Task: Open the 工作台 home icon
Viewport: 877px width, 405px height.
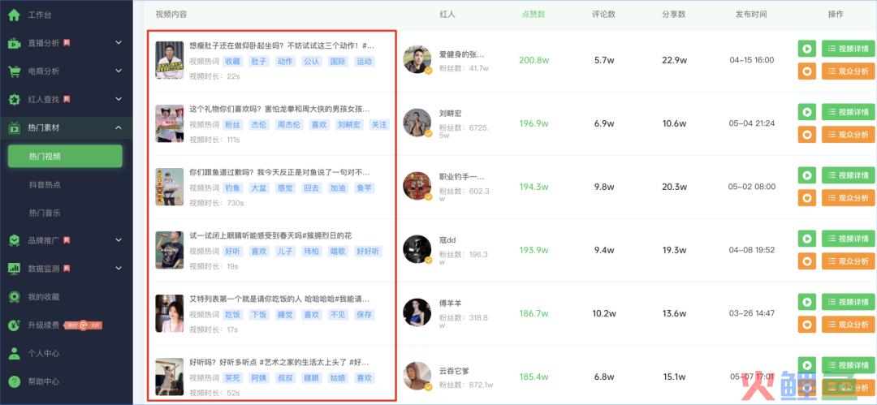Action: tap(14, 15)
